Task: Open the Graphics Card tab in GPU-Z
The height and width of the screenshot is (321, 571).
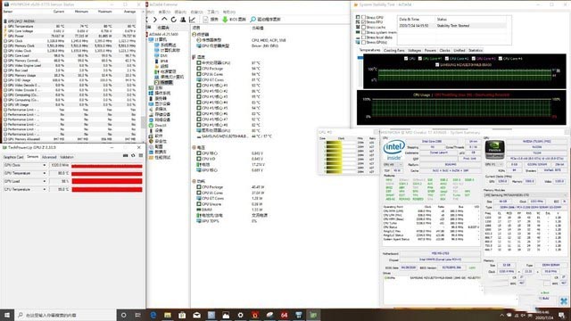Action: pyautogui.click(x=13, y=157)
